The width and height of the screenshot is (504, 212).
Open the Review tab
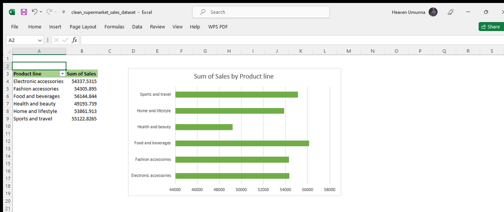[x=157, y=26]
